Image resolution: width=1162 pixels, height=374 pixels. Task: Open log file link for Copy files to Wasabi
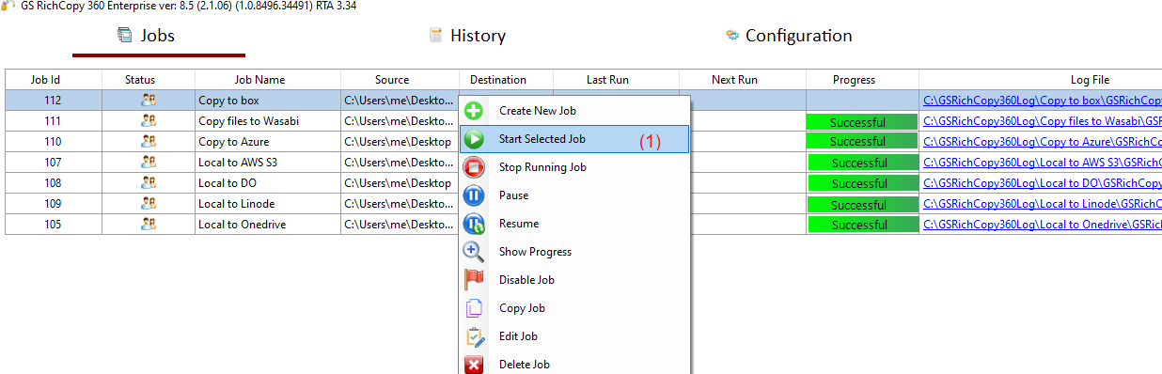1043,120
